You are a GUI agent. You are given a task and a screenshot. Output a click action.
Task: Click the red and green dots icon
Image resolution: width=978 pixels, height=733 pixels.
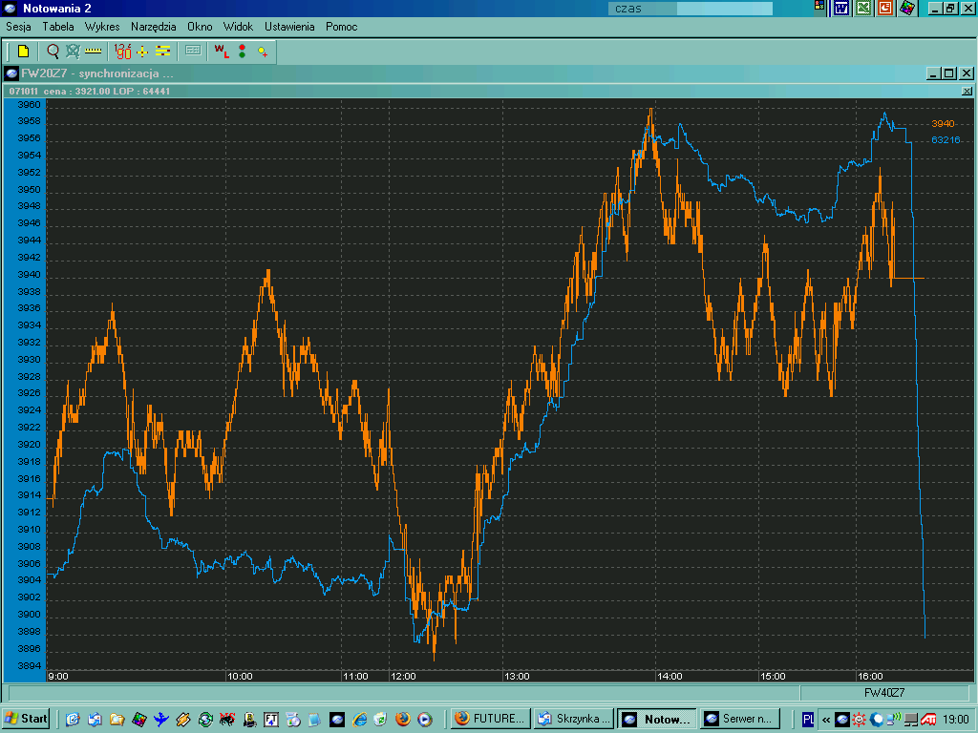(x=242, y=52)
